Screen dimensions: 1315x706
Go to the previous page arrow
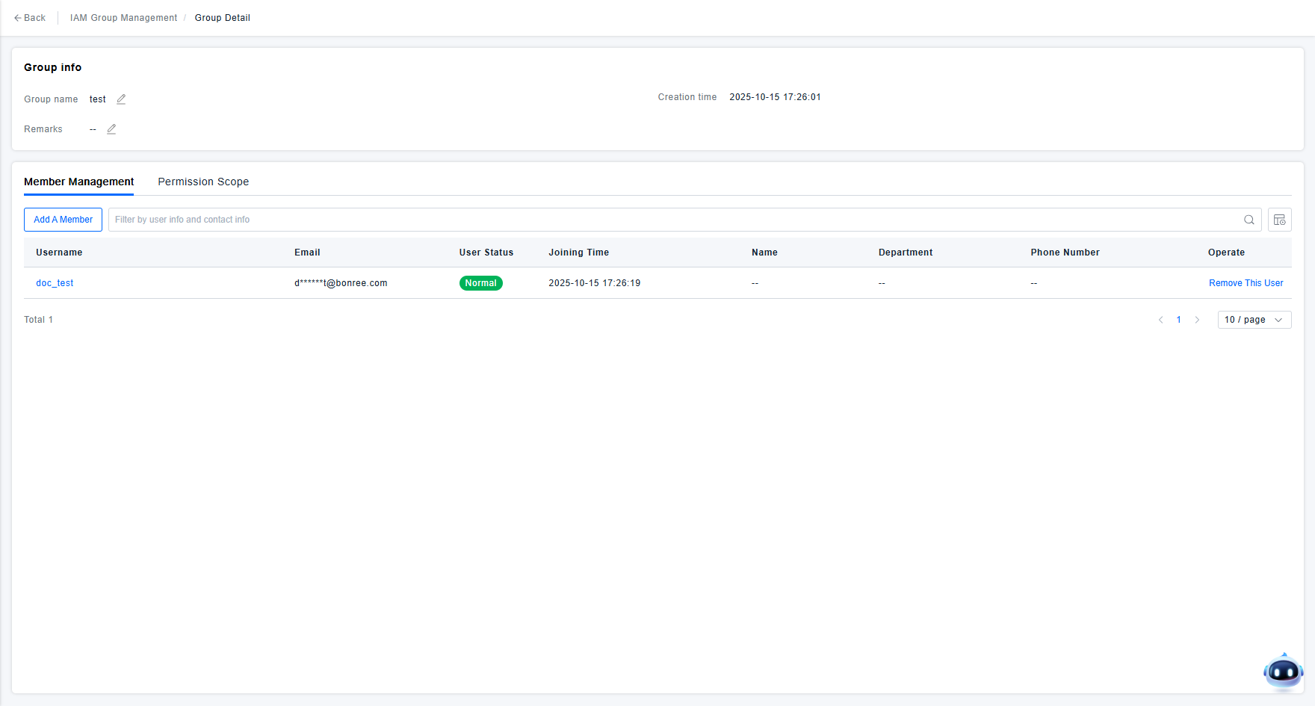pos(1160,320)
